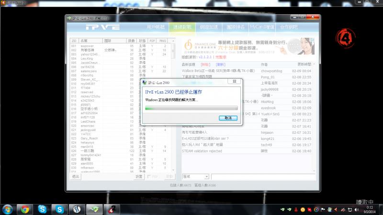Click the IPvE window title bar icon
This screenshot has height=215, width=383.
point(69,18)
